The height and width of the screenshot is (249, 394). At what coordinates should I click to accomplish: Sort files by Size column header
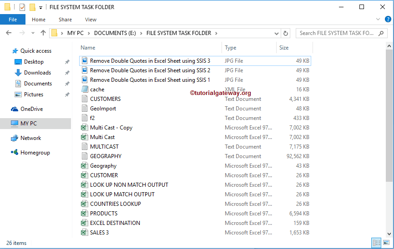[x=284, y=48]
